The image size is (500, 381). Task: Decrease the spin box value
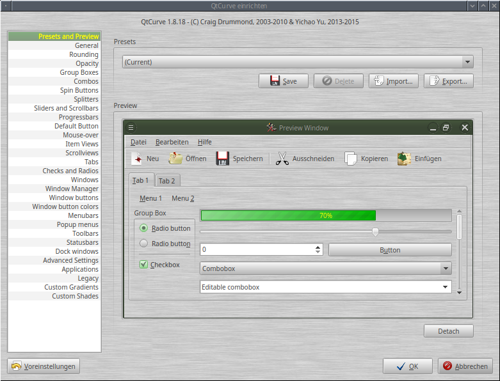[318, 252]
